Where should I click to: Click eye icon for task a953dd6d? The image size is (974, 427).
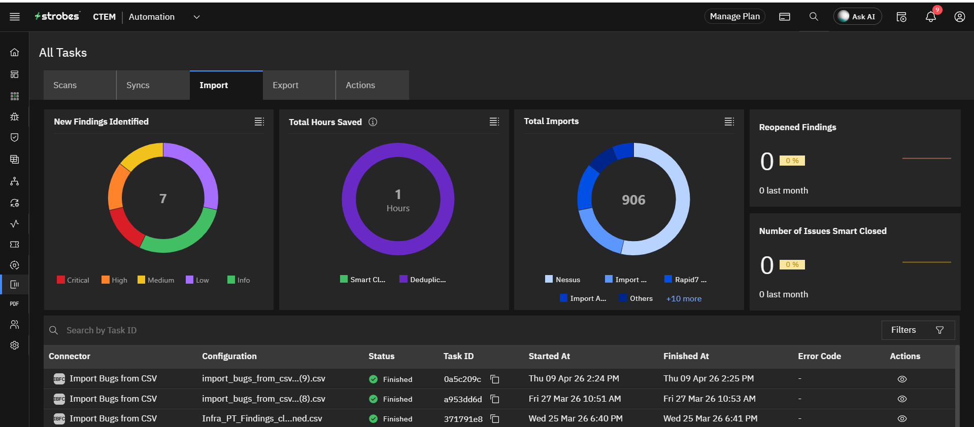click(x=902, y=399)
